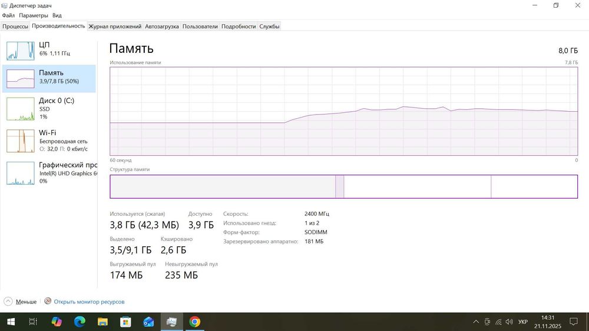
Task: Select the Диск 0 (C:) graph thumbnail
Action: coord(21,109)
